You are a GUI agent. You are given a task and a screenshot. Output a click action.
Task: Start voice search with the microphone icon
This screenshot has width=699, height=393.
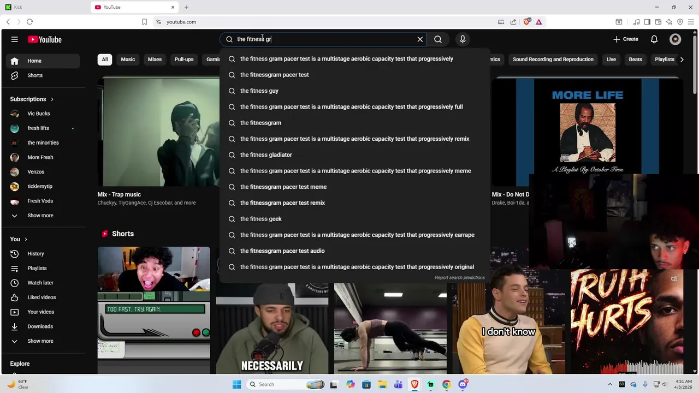point(463,39)
